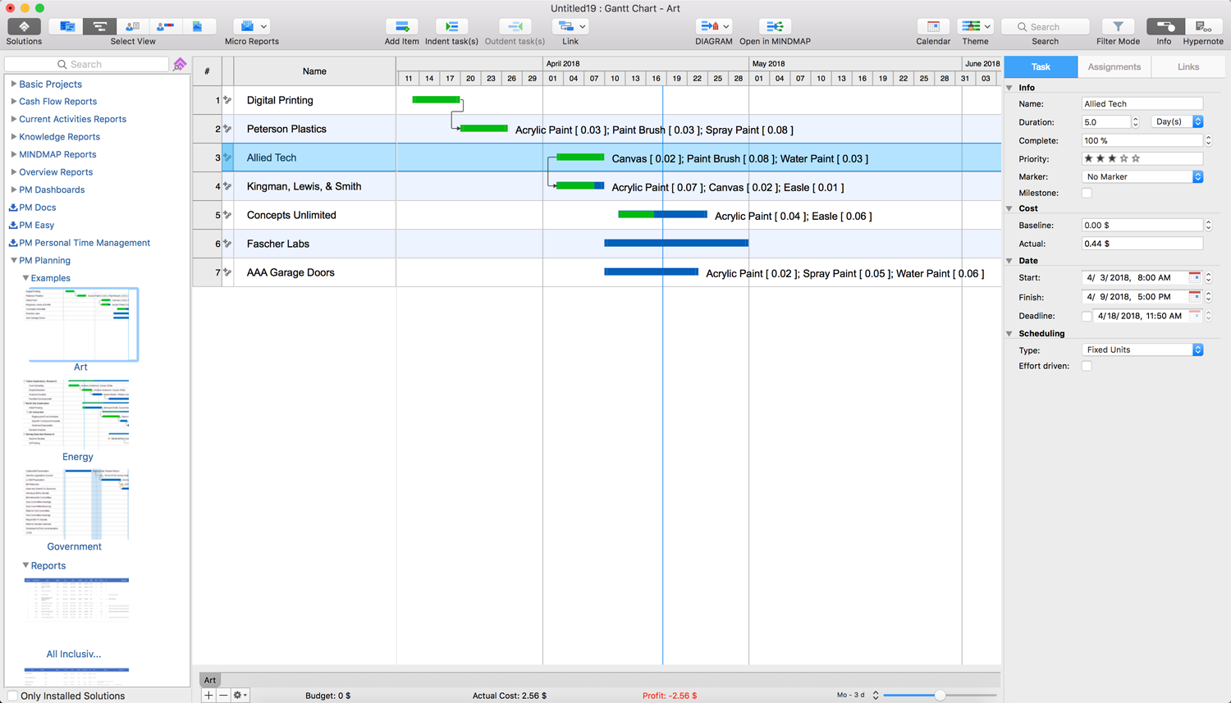Switch to Gantt chart view icon
Screen dimensions: 1231x703
pyautogui.click(x=99, y=27)
